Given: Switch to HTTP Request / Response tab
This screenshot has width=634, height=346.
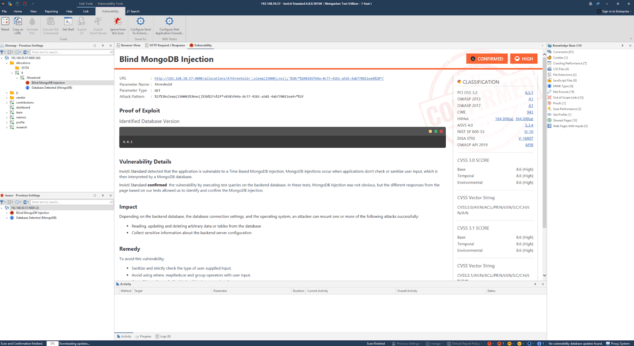Looking at the screenshot, I should click(x=165, y=46).
